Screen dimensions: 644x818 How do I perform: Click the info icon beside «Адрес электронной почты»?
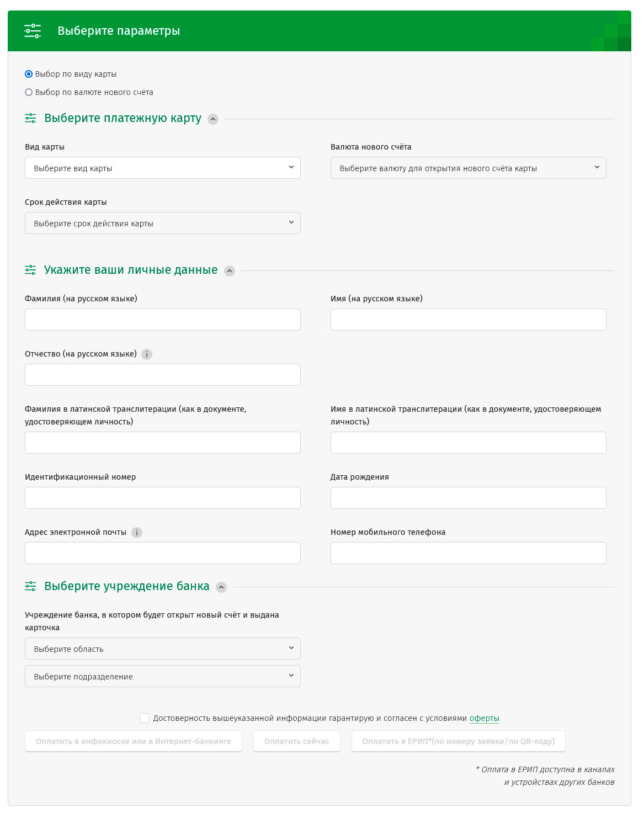(136, 533)
